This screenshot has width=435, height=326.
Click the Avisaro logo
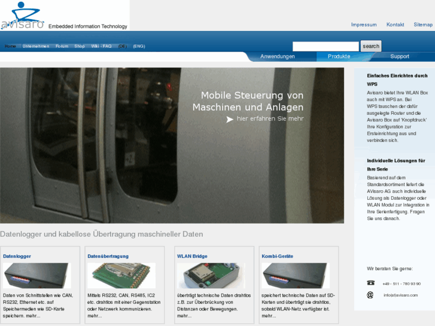[x=23, y=16]
